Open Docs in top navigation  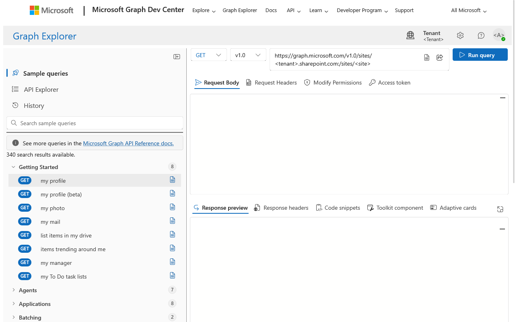(271, 10)
